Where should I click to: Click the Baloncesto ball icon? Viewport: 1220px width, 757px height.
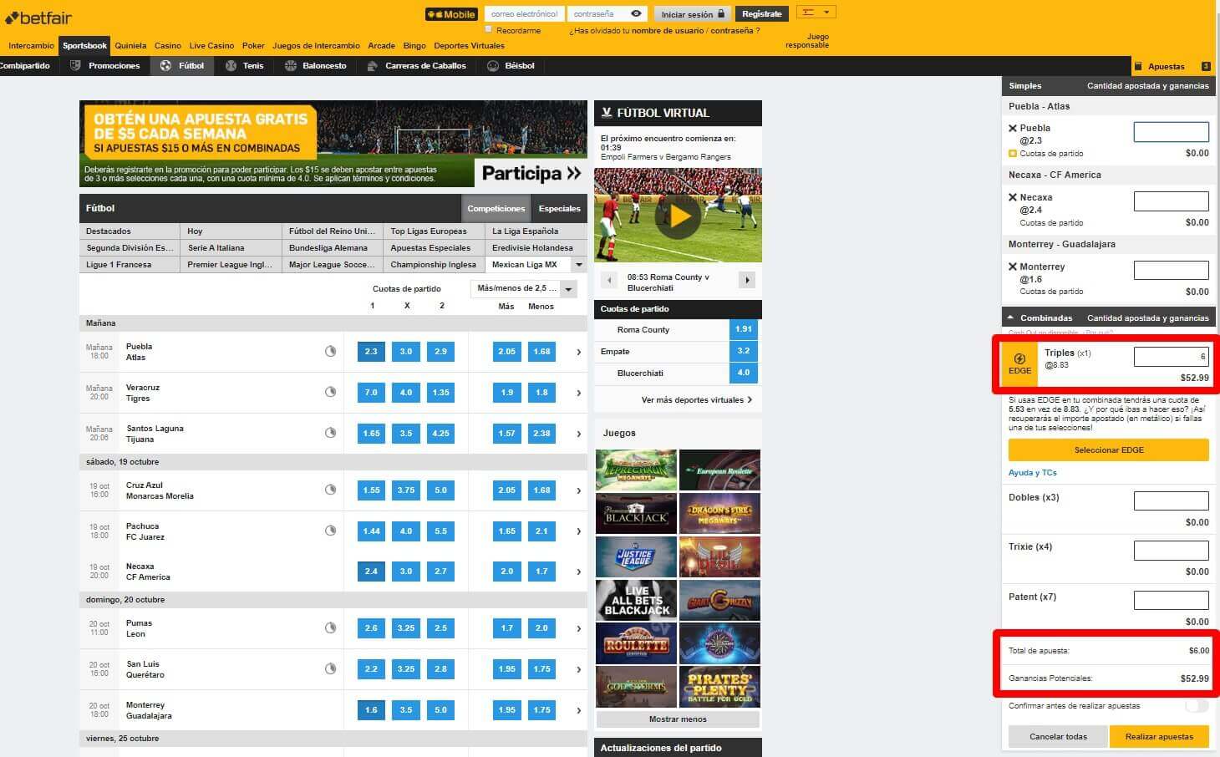[x=290, y=66]
